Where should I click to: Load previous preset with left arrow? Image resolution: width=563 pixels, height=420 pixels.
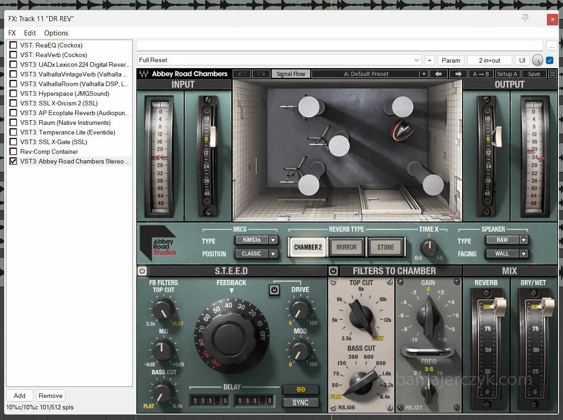click(x=439, y=74)
